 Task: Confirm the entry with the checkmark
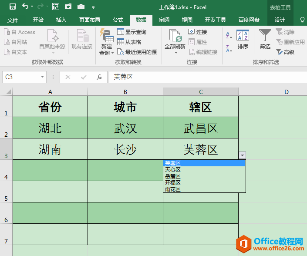(84, 77)
